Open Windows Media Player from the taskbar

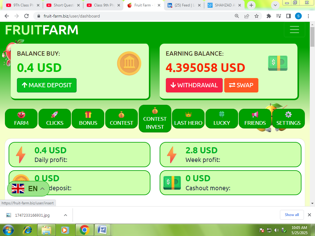(x=65, y=230)
